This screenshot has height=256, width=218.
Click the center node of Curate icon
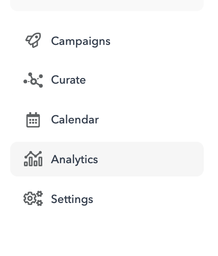[34, 82]
